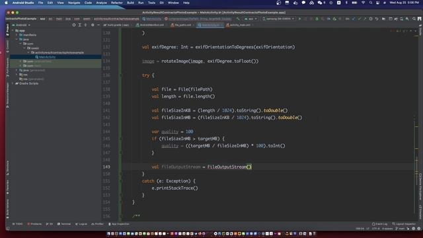Image resolution: width=423 pixels, height=238 pixels.
Task: Open the Problems tool window
Action: (34, 224)
